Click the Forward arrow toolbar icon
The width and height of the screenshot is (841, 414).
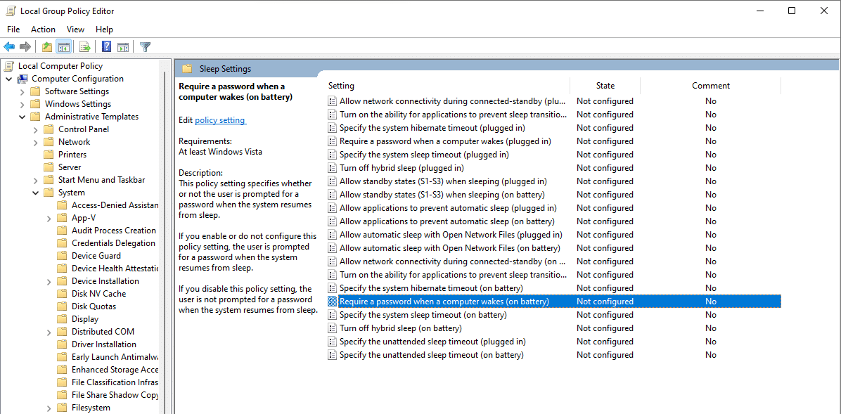tap(25, 47)
